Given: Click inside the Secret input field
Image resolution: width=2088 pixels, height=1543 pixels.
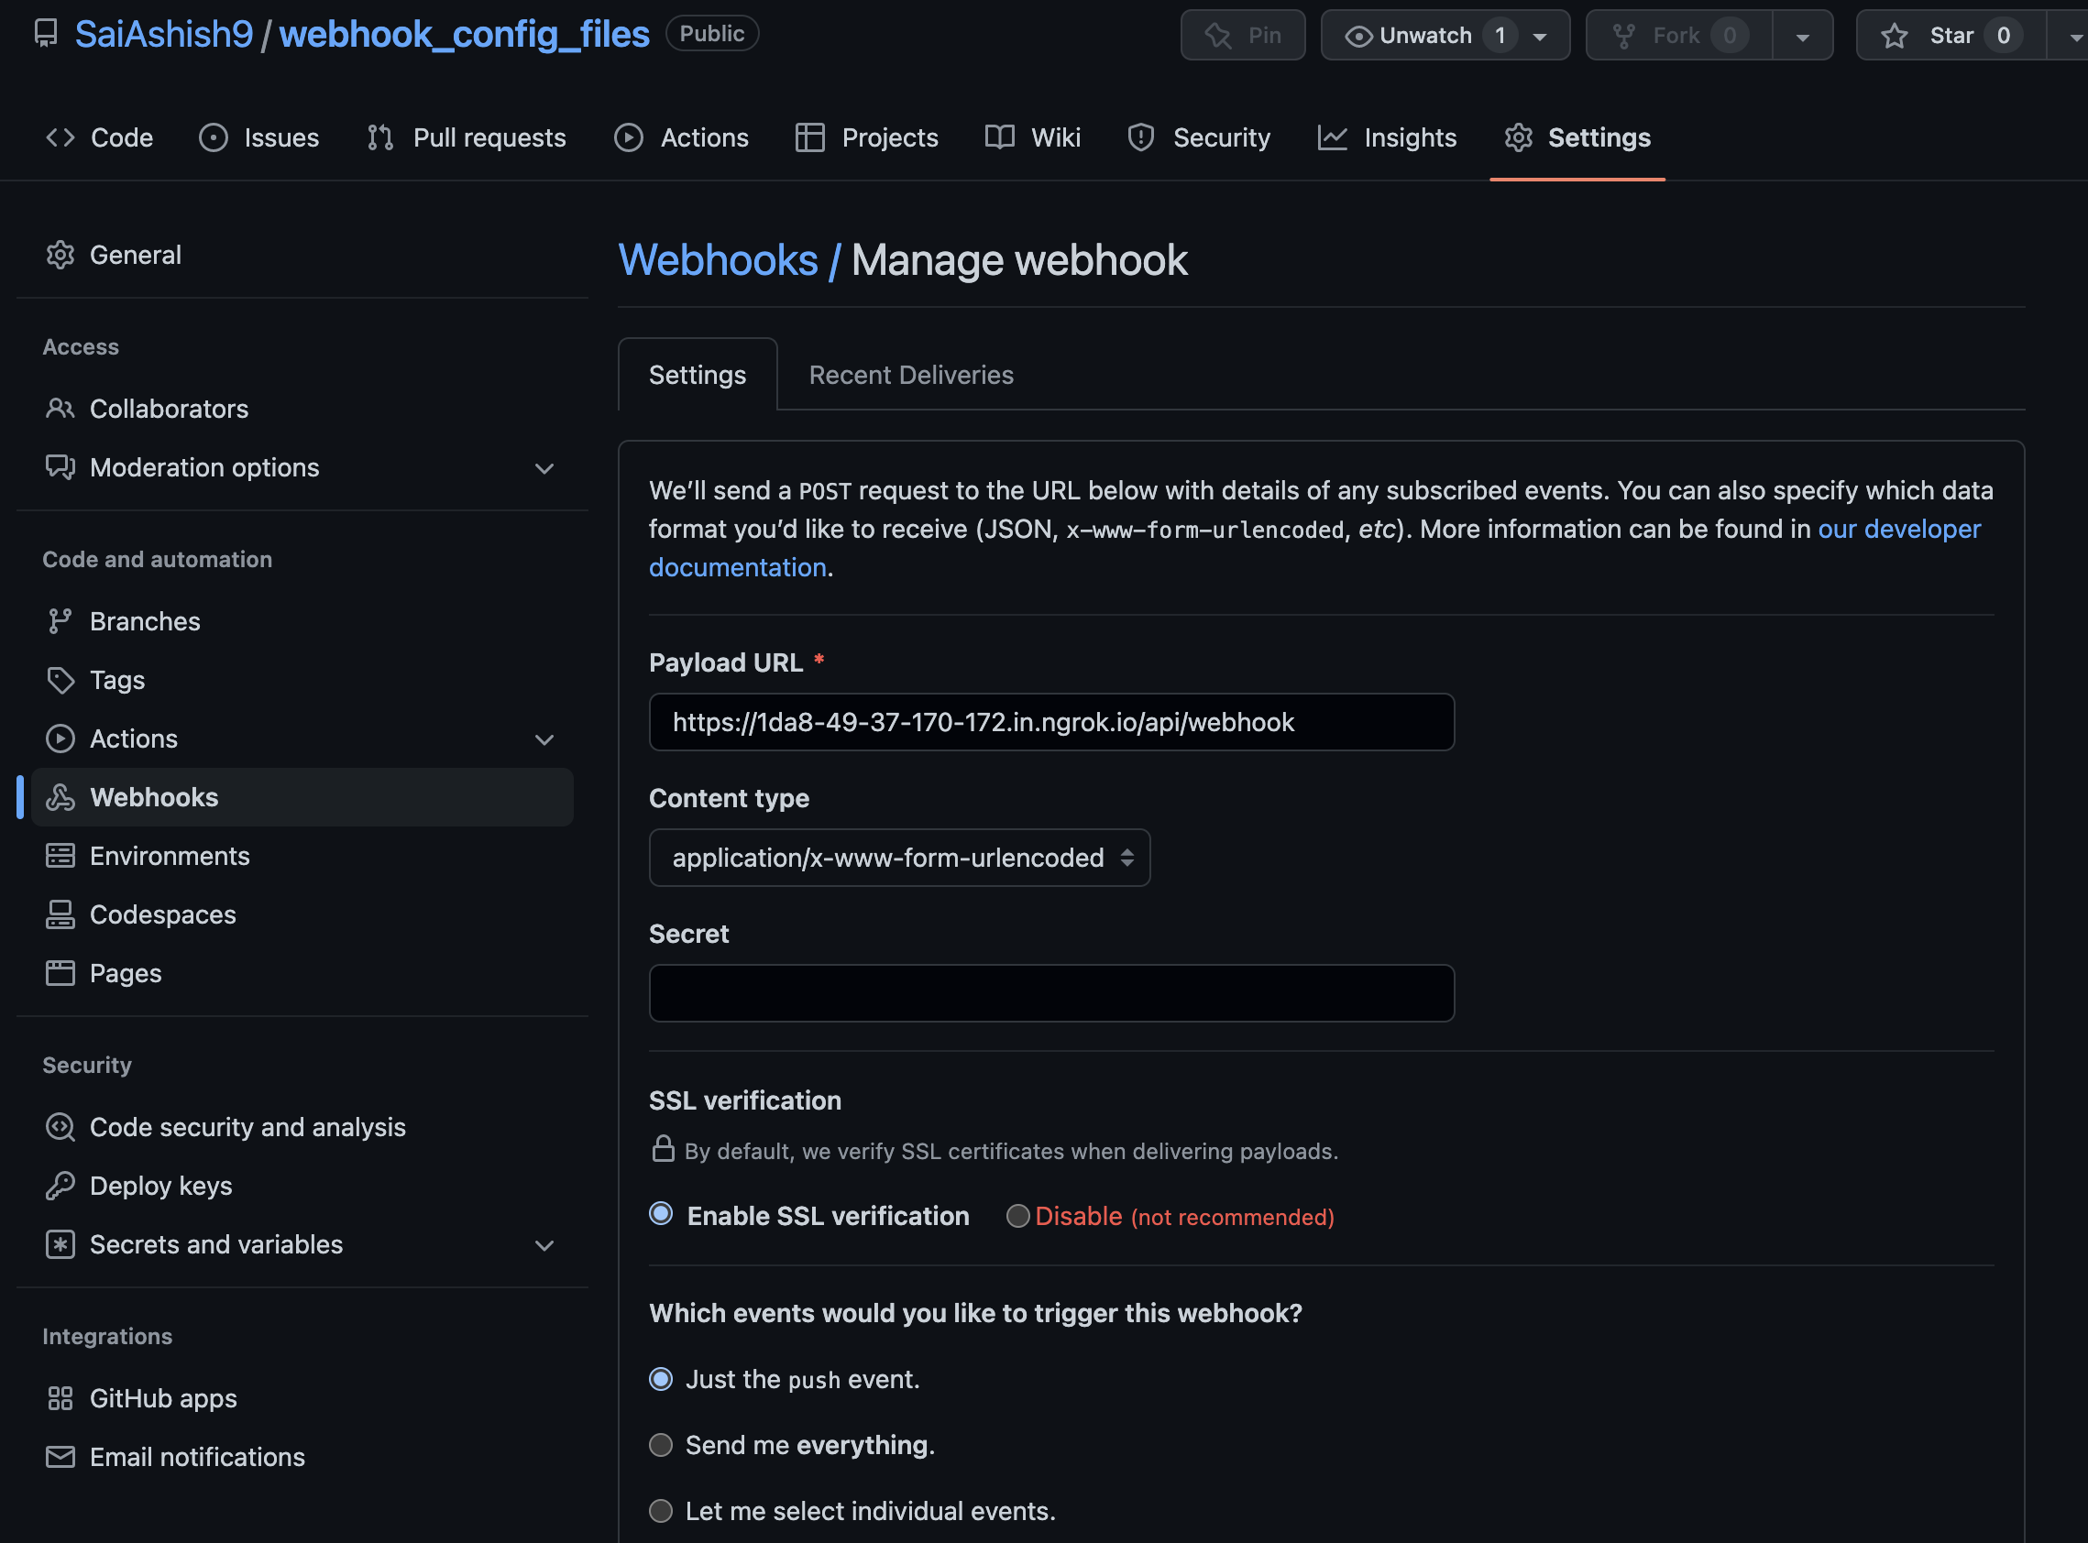Looking at the screenshot, I should 1050,992.
